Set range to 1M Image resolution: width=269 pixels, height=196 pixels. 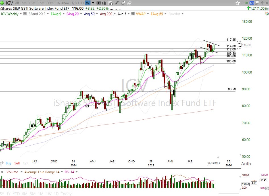pos(41,194)
